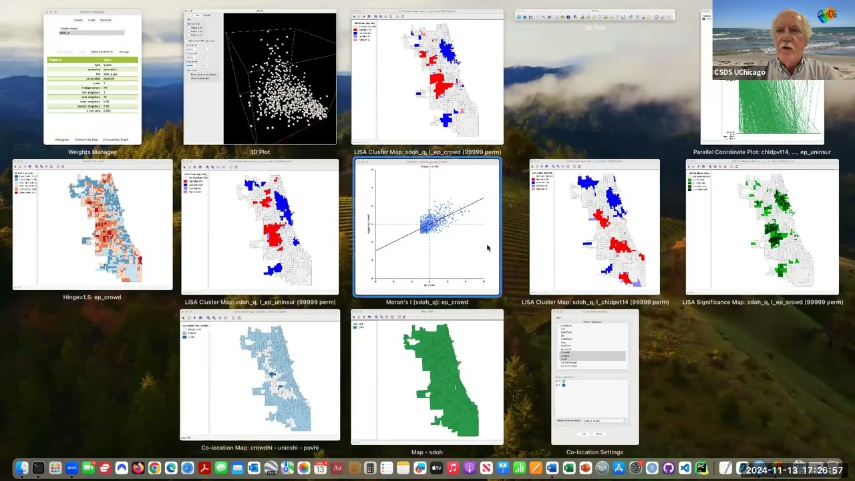The image size is (855, 481).
Task: Open Google Chrome in the Dock
Action: tap(154, 468)
